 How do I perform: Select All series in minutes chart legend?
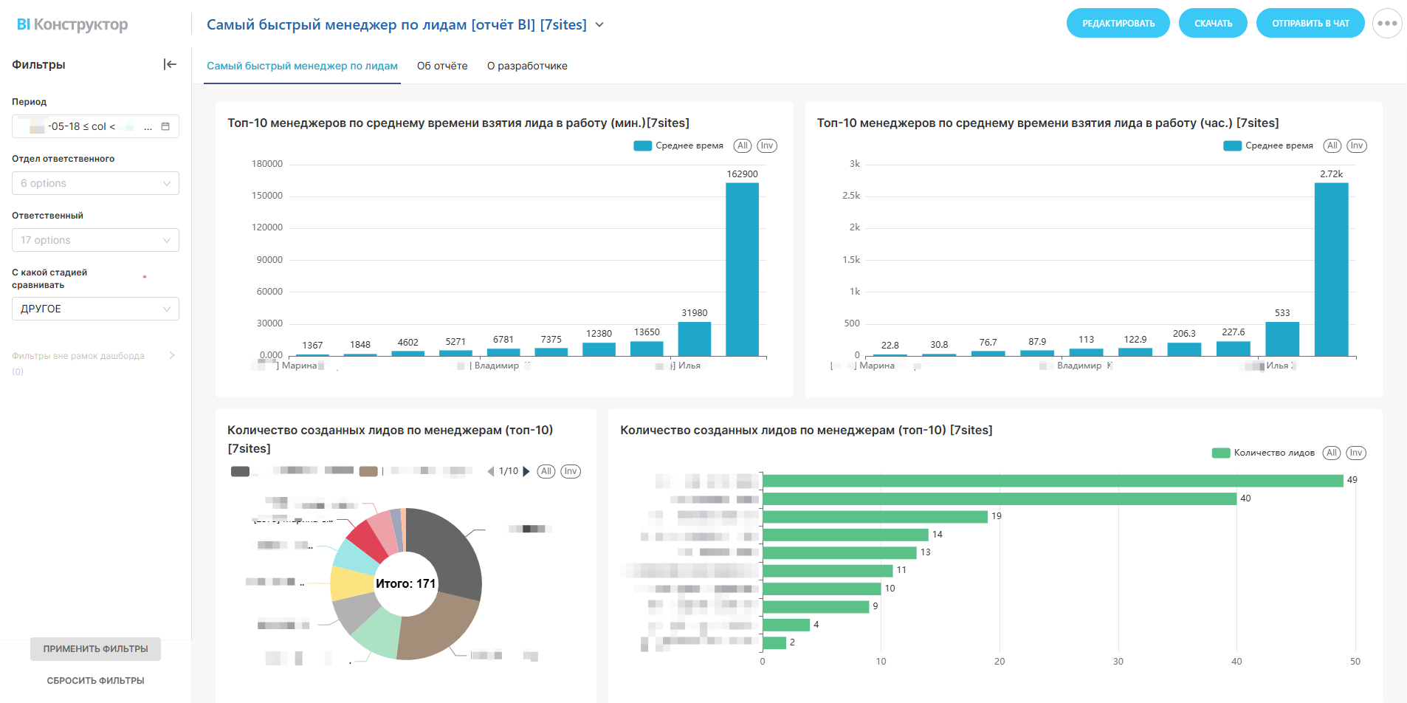[x=742, y=145]
